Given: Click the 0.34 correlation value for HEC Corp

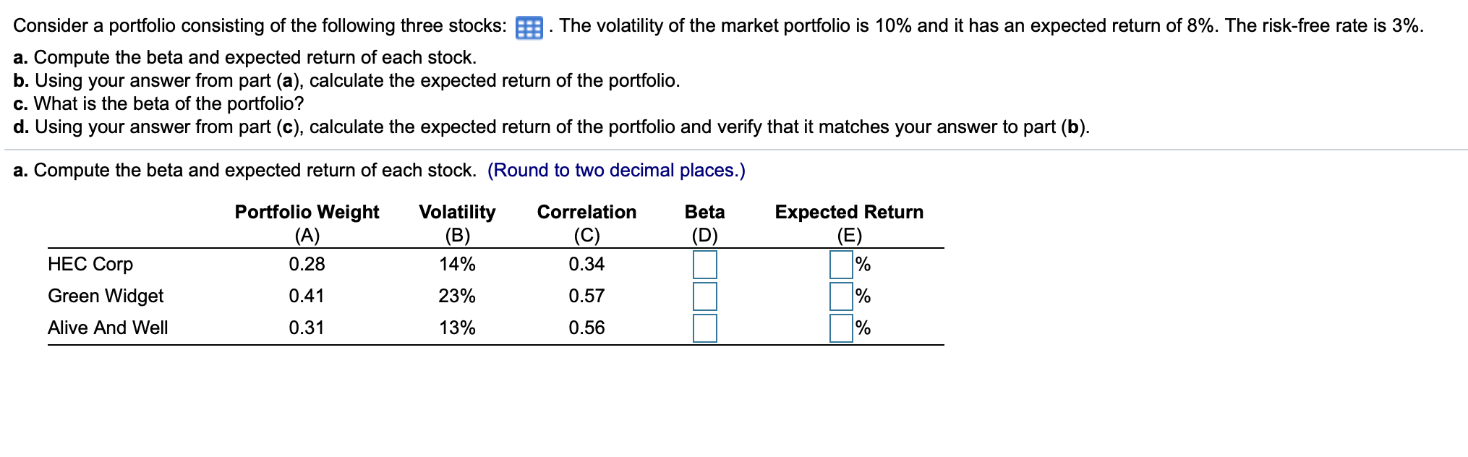Looking at the screenshot, I should pyautogui.click(x=586, y=265).
